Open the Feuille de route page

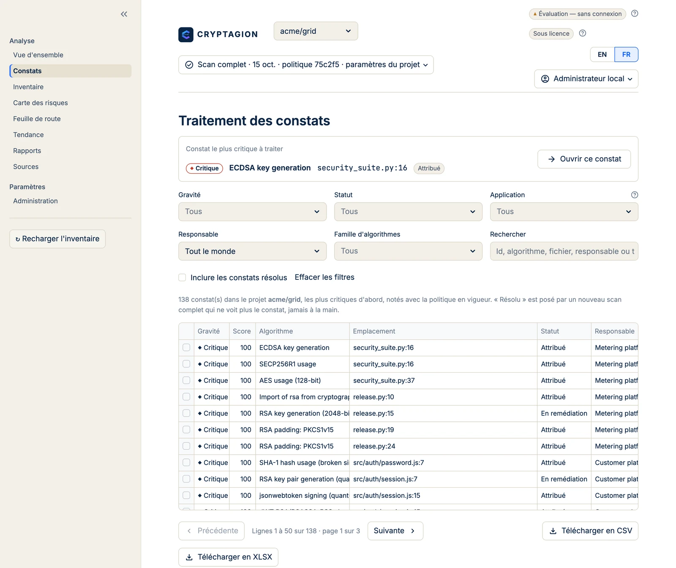click(x=37, y=119)
